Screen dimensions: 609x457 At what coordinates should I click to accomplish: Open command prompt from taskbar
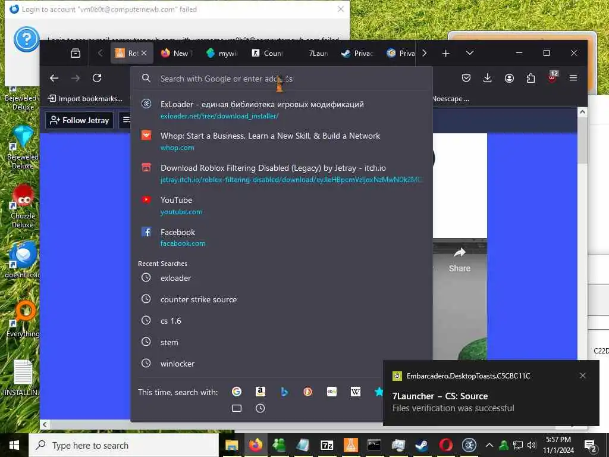[374, 445]
